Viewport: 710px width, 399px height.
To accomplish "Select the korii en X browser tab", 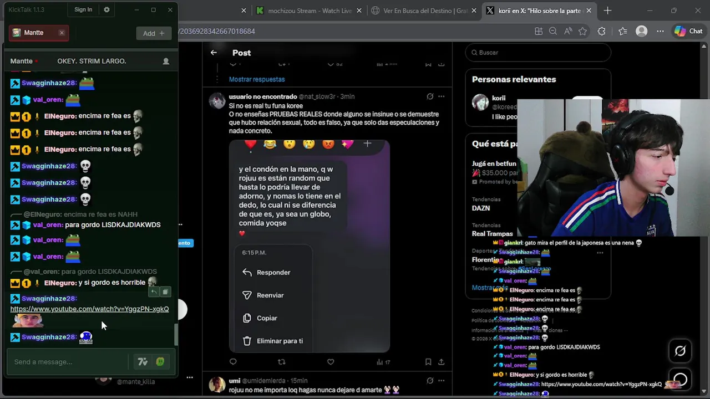I will (539, 11).
